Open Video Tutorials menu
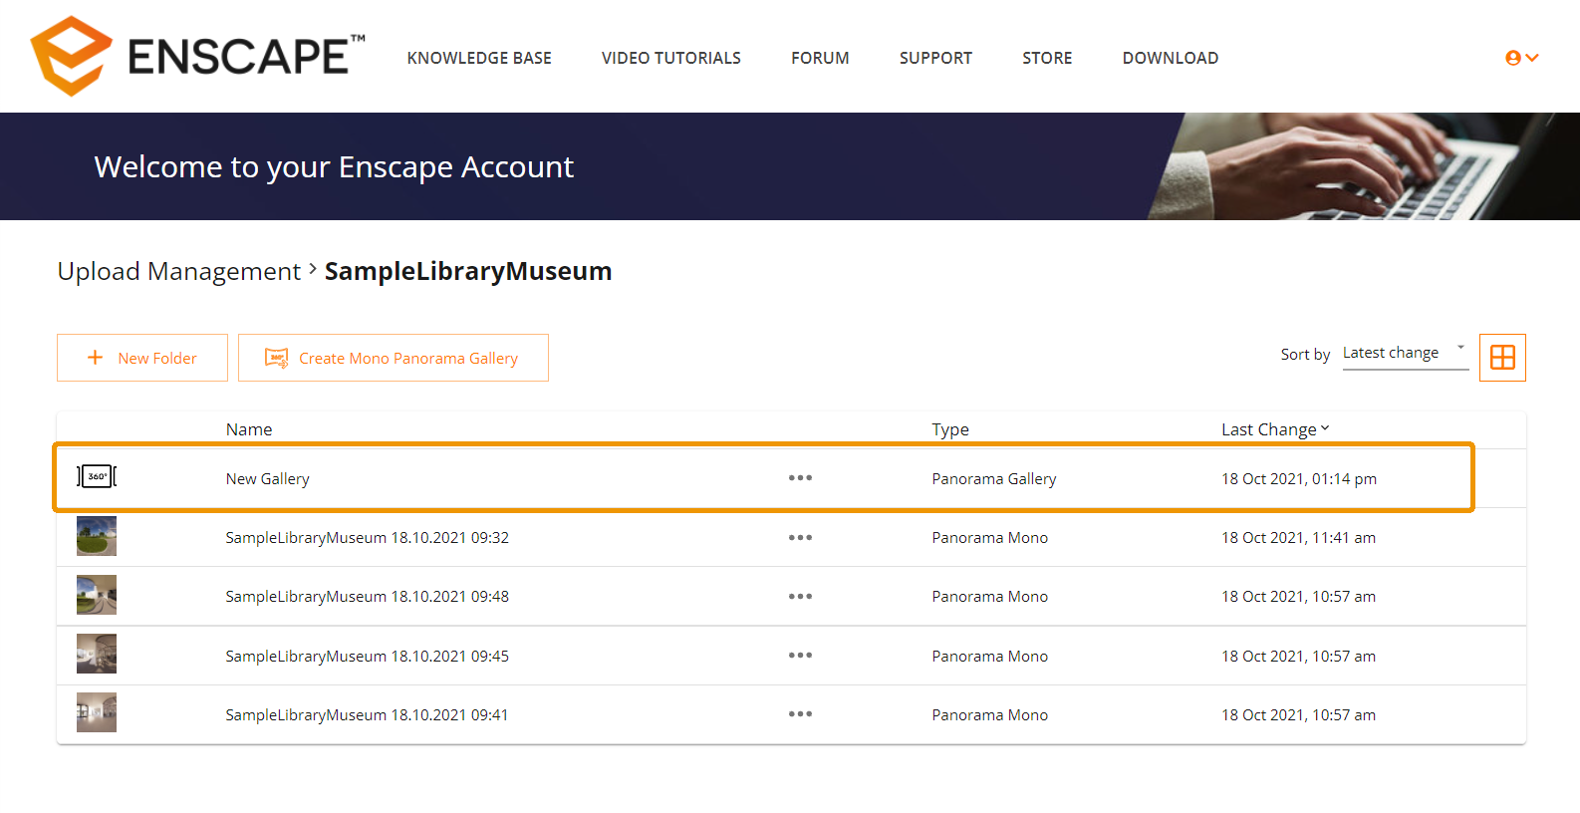Screen dimensions: 1580x813 pos(671,58)
